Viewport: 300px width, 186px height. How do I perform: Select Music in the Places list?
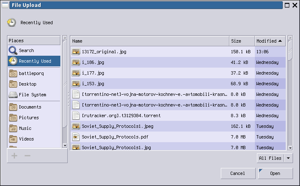tap(34, 128)
